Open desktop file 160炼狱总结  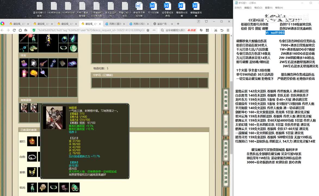pyautogui.click(x=68, y=8)
